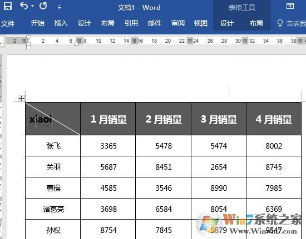Click the cell with value 7985
Viewport: 306px width, 239px height.
[274, 188]
